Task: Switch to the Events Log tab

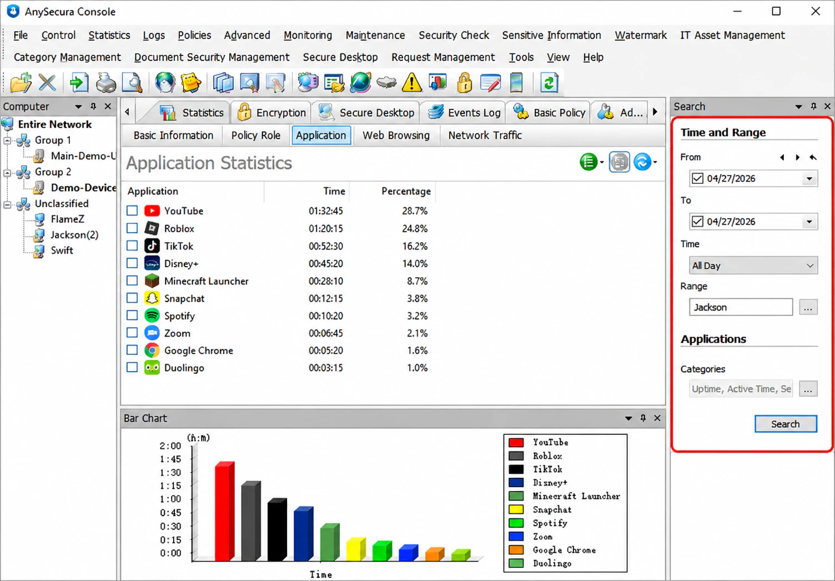Action: [464, 112]
